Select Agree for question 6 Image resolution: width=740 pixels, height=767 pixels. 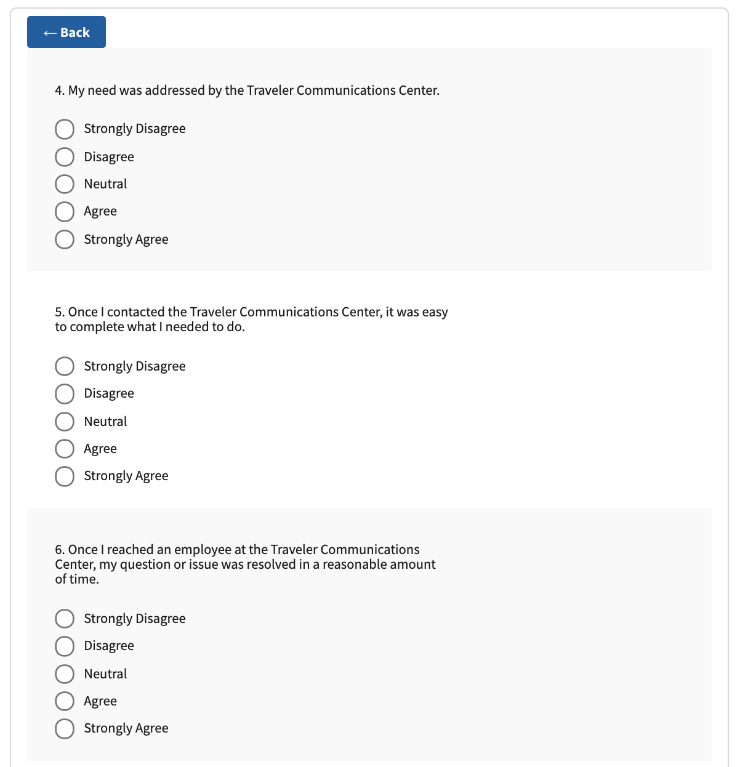tap(65, 701)
